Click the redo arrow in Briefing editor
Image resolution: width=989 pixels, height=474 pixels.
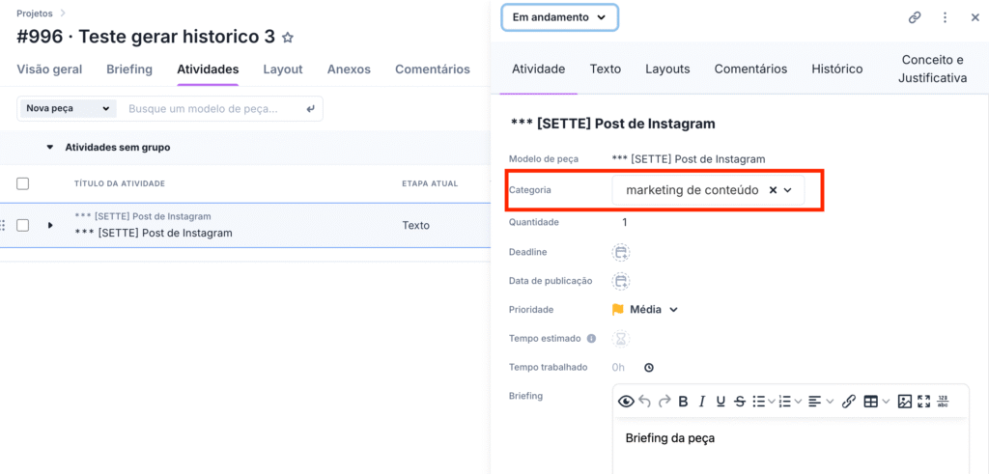pos(664,402)
